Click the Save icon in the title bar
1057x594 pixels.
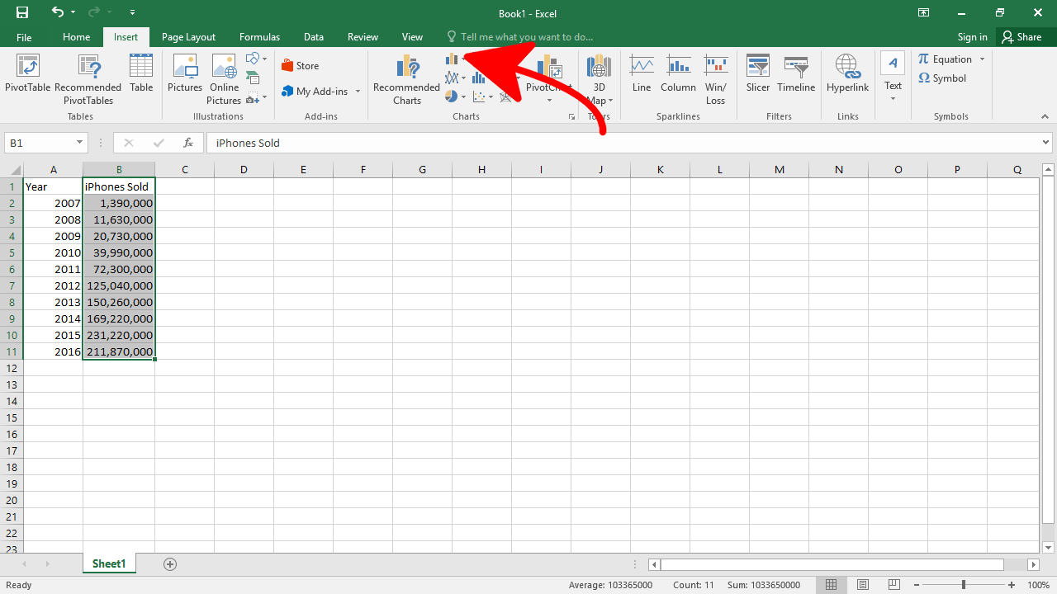tap(22, 12)
